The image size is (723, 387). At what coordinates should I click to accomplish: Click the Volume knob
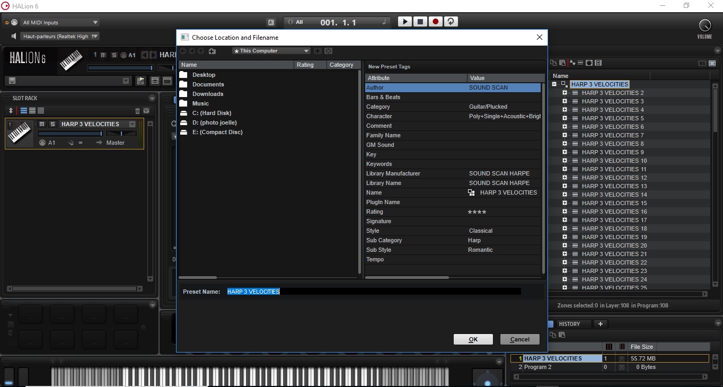coord(704,24)
